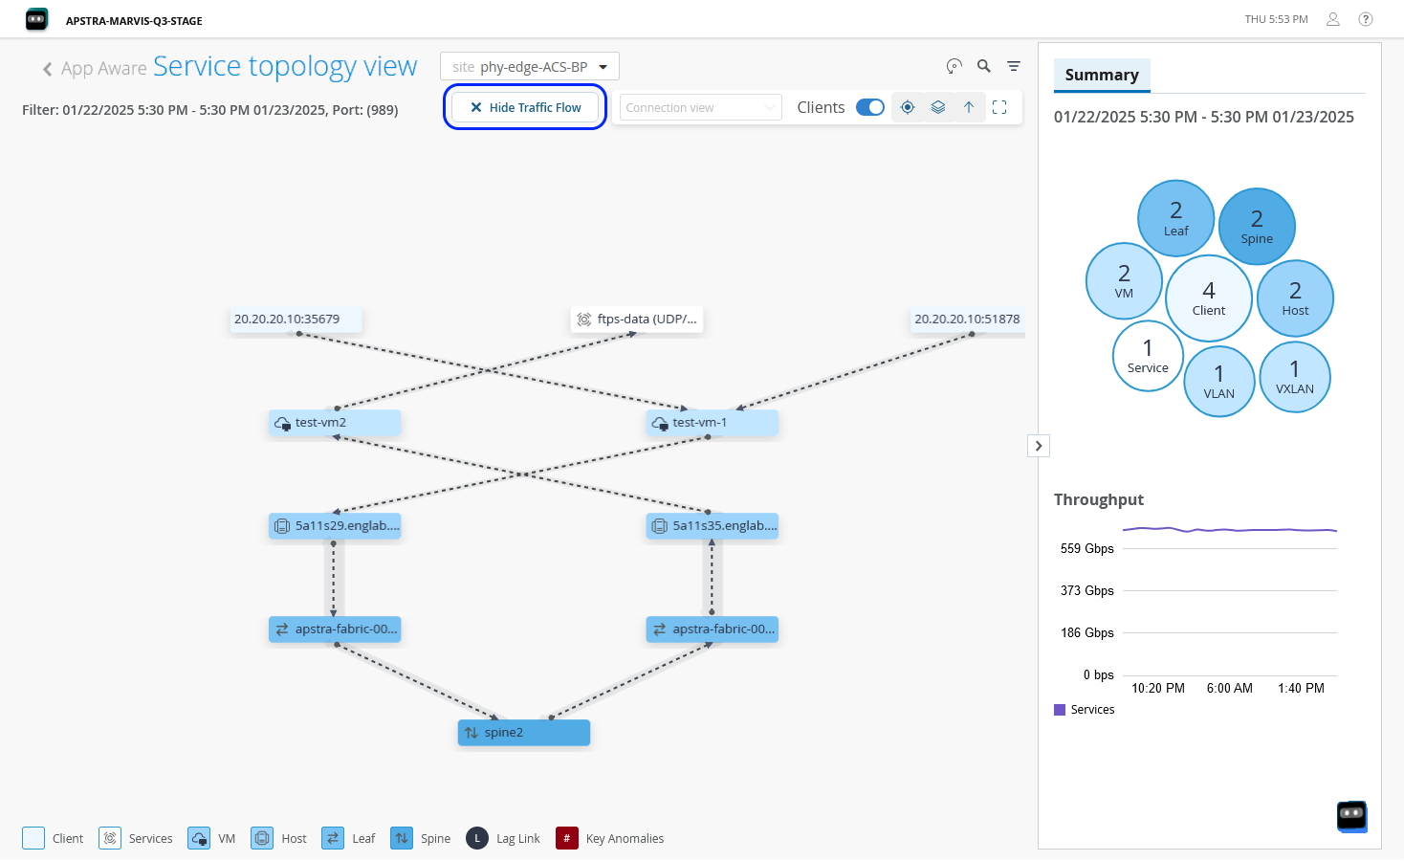Click the Client legend icon
Image resolution: width=1404 pixels, height=861 pixels.
pos(33,838)
